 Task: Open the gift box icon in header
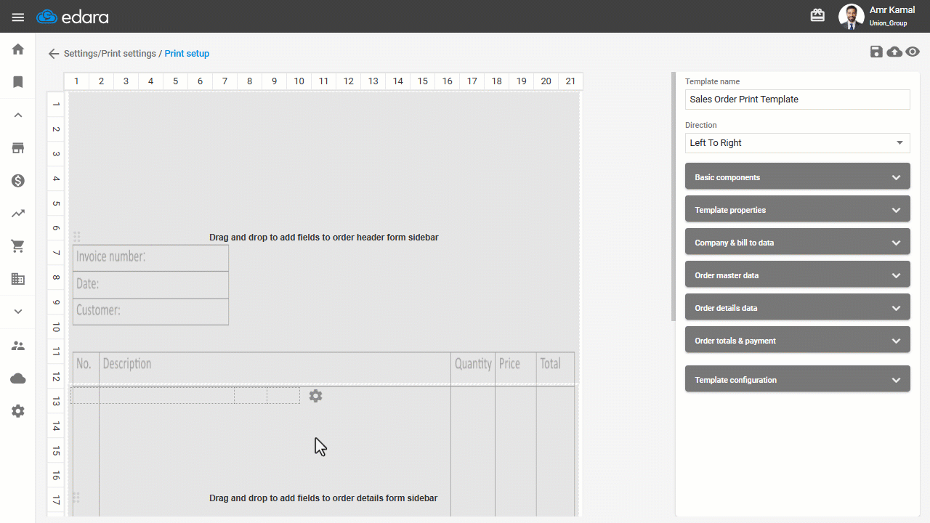tap(817, 15)
